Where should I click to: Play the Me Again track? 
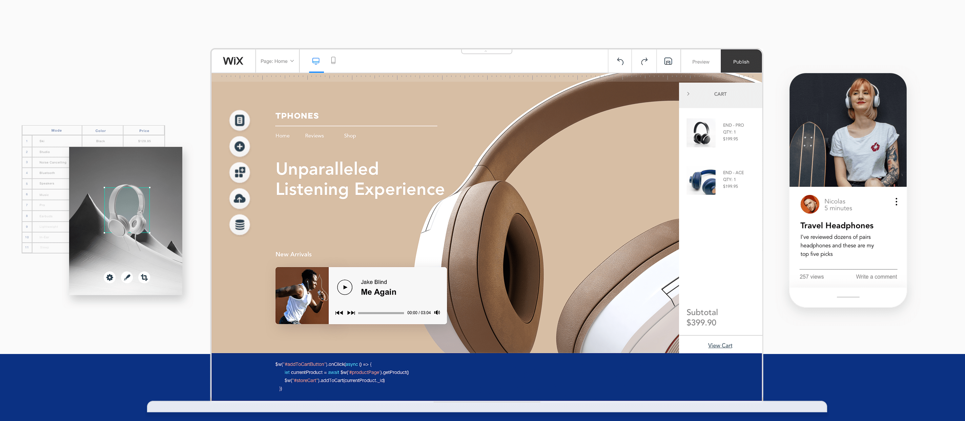[x=345, y=287]
